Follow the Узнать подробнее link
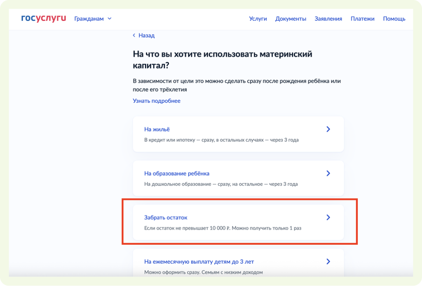The height and width of the screenshot is (286, 422). click(x=156, y=101)
